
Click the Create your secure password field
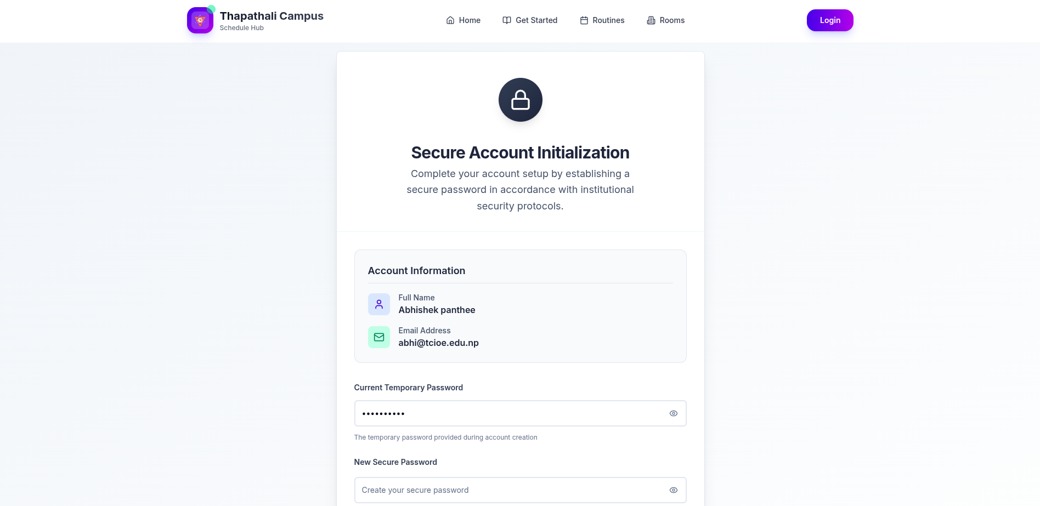click(521, 490)
